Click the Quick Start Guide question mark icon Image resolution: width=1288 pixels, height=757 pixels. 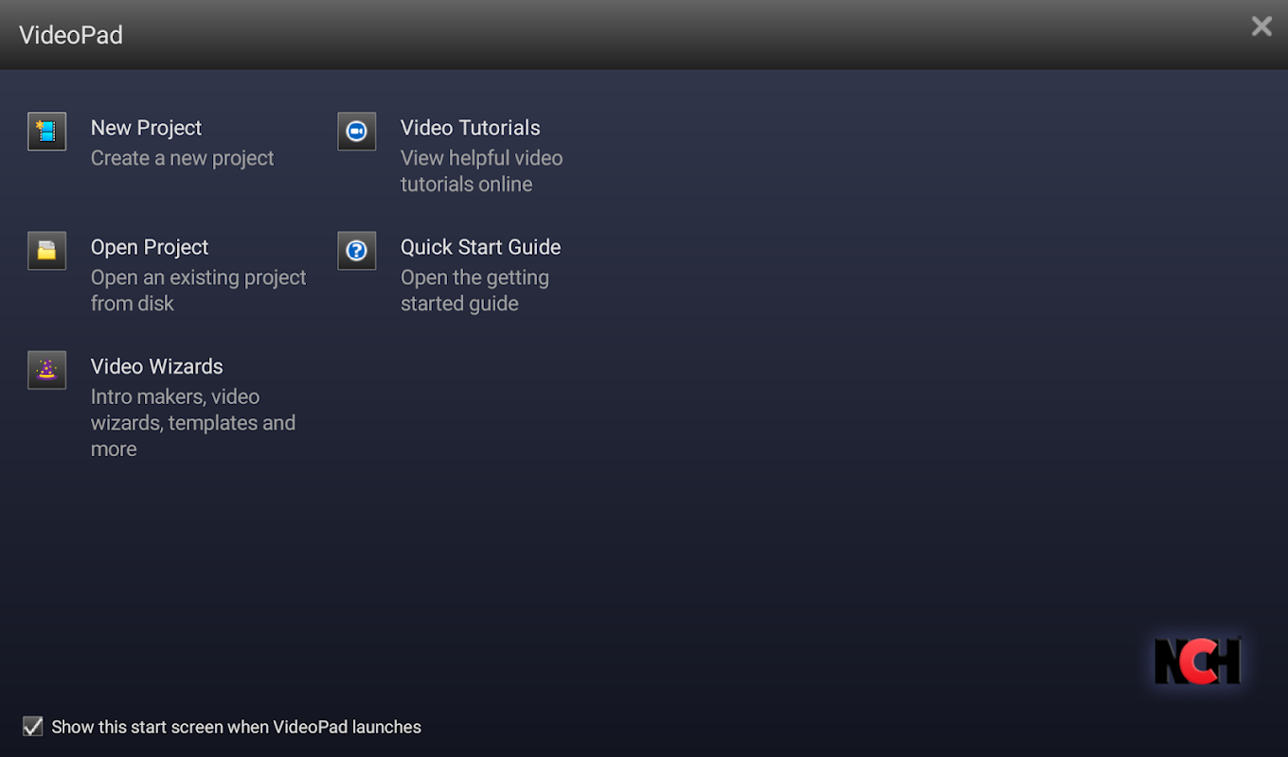pyautogui.click(x=357, y=251)
